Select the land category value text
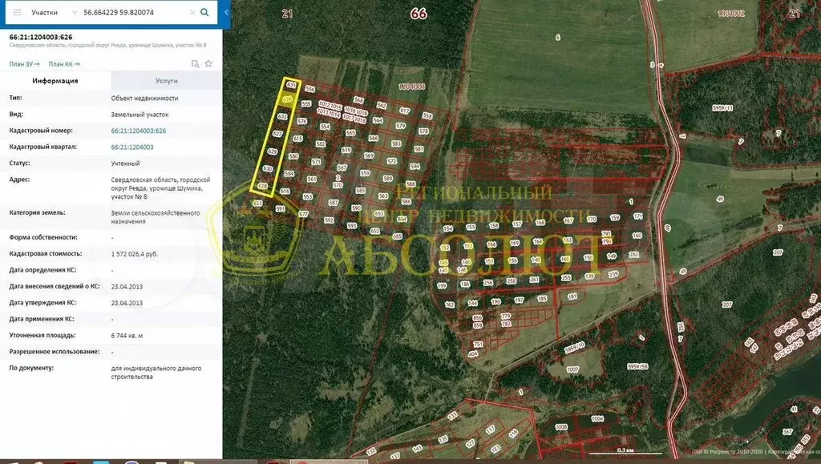The width and height of the screenshot is (821, 464). 156,217
